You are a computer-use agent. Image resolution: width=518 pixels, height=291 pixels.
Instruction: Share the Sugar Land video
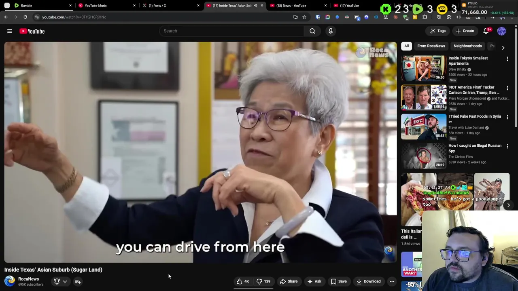click(x=289, y=281)
